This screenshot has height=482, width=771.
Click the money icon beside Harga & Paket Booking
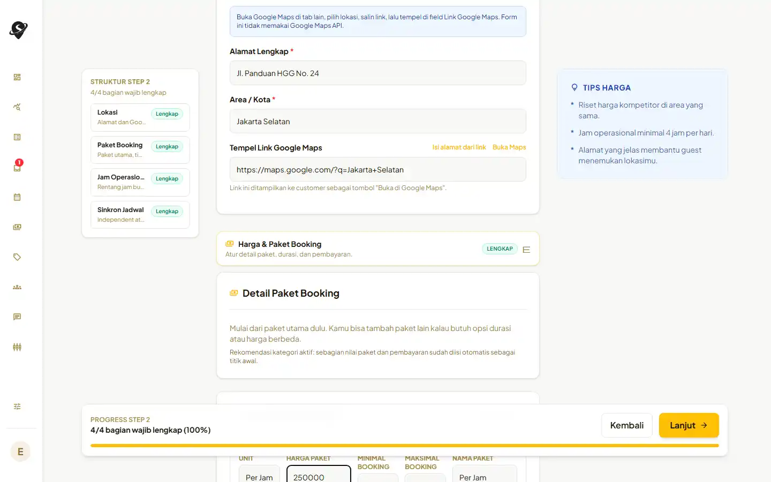pos(230,244)
